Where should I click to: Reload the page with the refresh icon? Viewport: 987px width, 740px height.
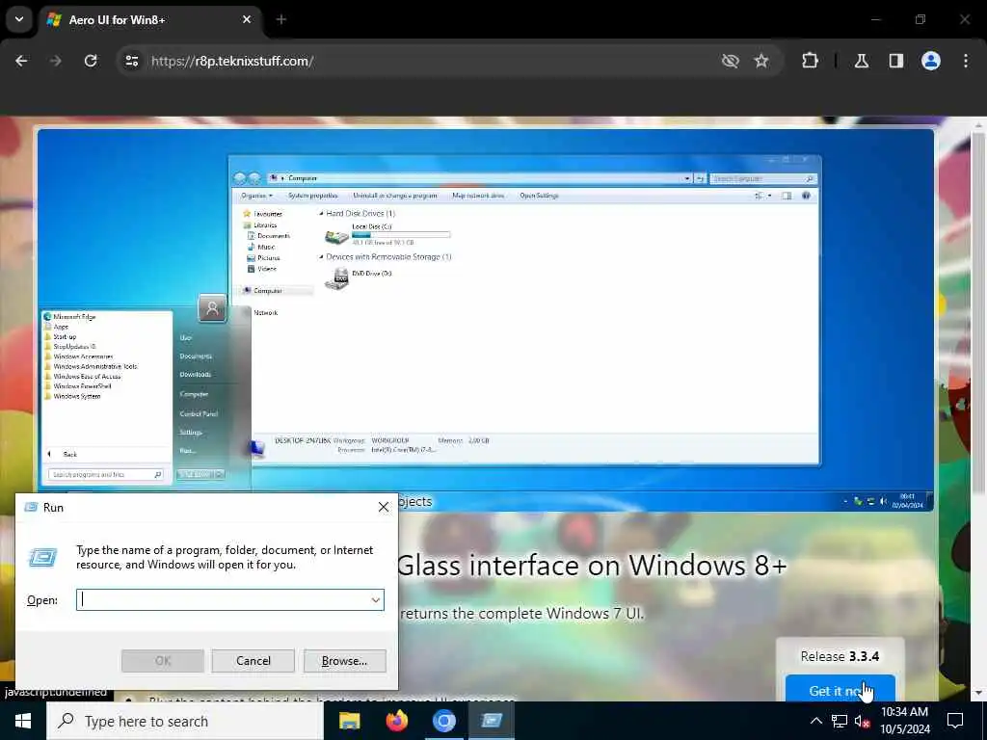91,61
